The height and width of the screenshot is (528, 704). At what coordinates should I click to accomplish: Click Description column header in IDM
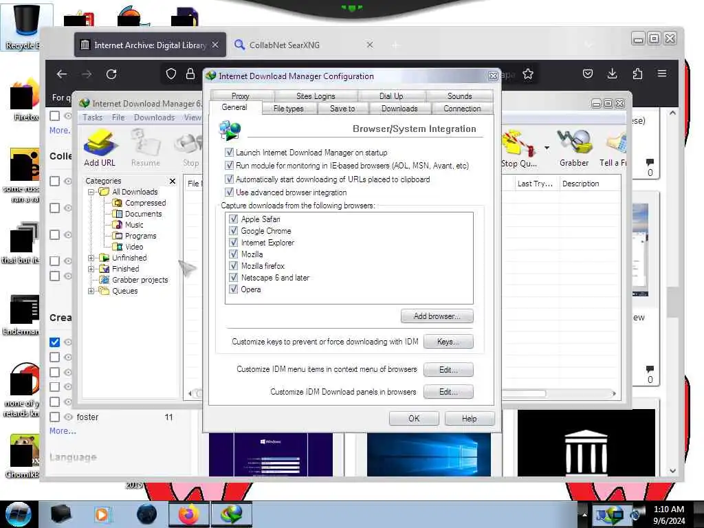(x=590, y=184)
